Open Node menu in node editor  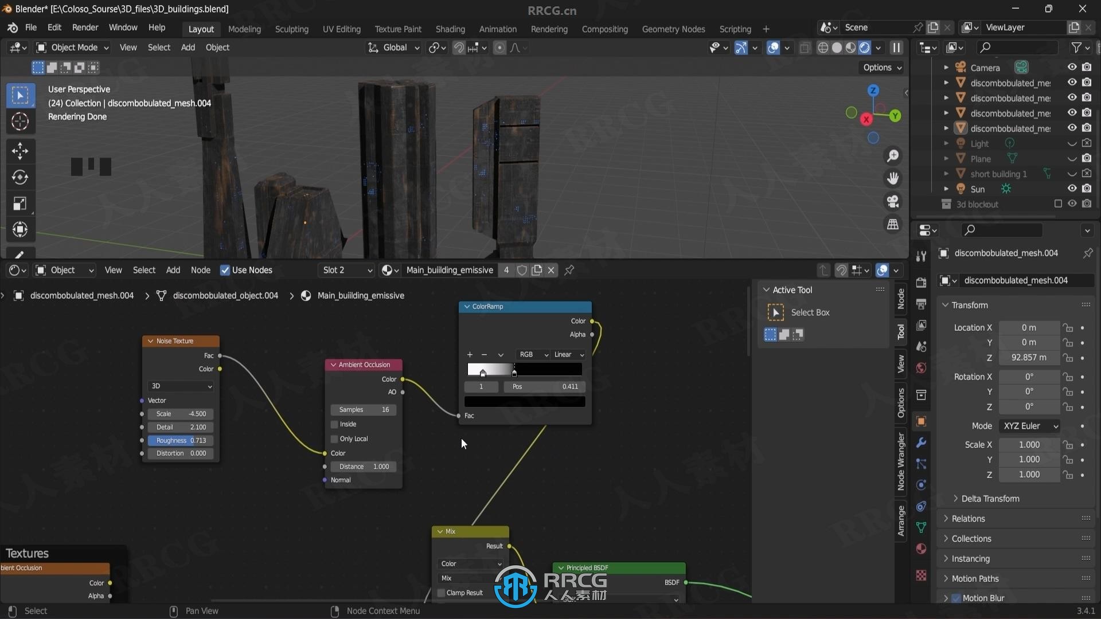coord(200,270)
